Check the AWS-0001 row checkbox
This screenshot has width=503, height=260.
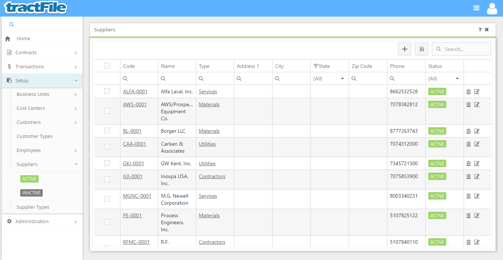pos(107,111)
